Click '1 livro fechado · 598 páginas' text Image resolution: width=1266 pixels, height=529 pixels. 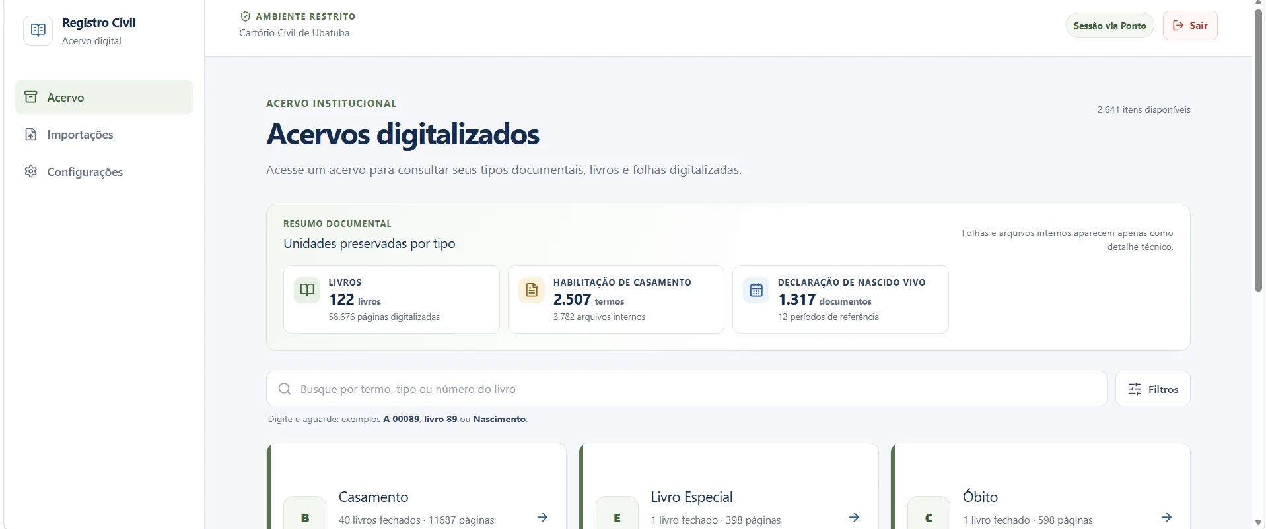tap(1028, 520)
